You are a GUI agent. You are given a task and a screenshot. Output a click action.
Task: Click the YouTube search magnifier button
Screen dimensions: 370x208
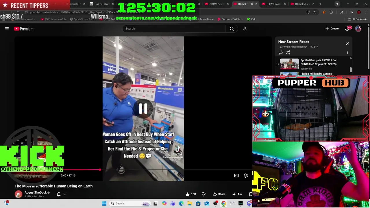point(232,29)
